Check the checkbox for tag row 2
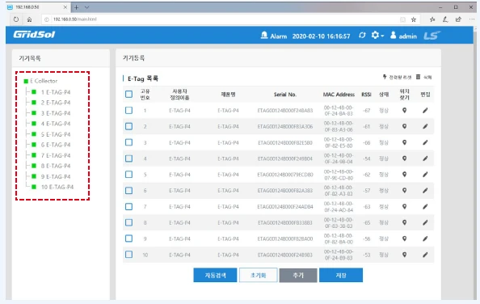This screenshot has height=304, width=480. (128, 126)
